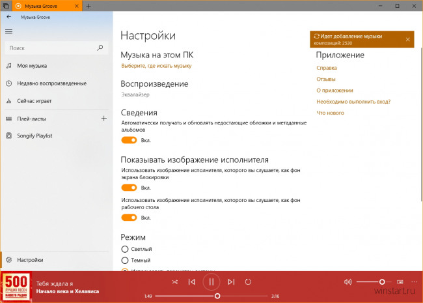The width and height of the screenshot is (423, 303).
Task: Select Темный mode radio button
Action: point(125,261)
